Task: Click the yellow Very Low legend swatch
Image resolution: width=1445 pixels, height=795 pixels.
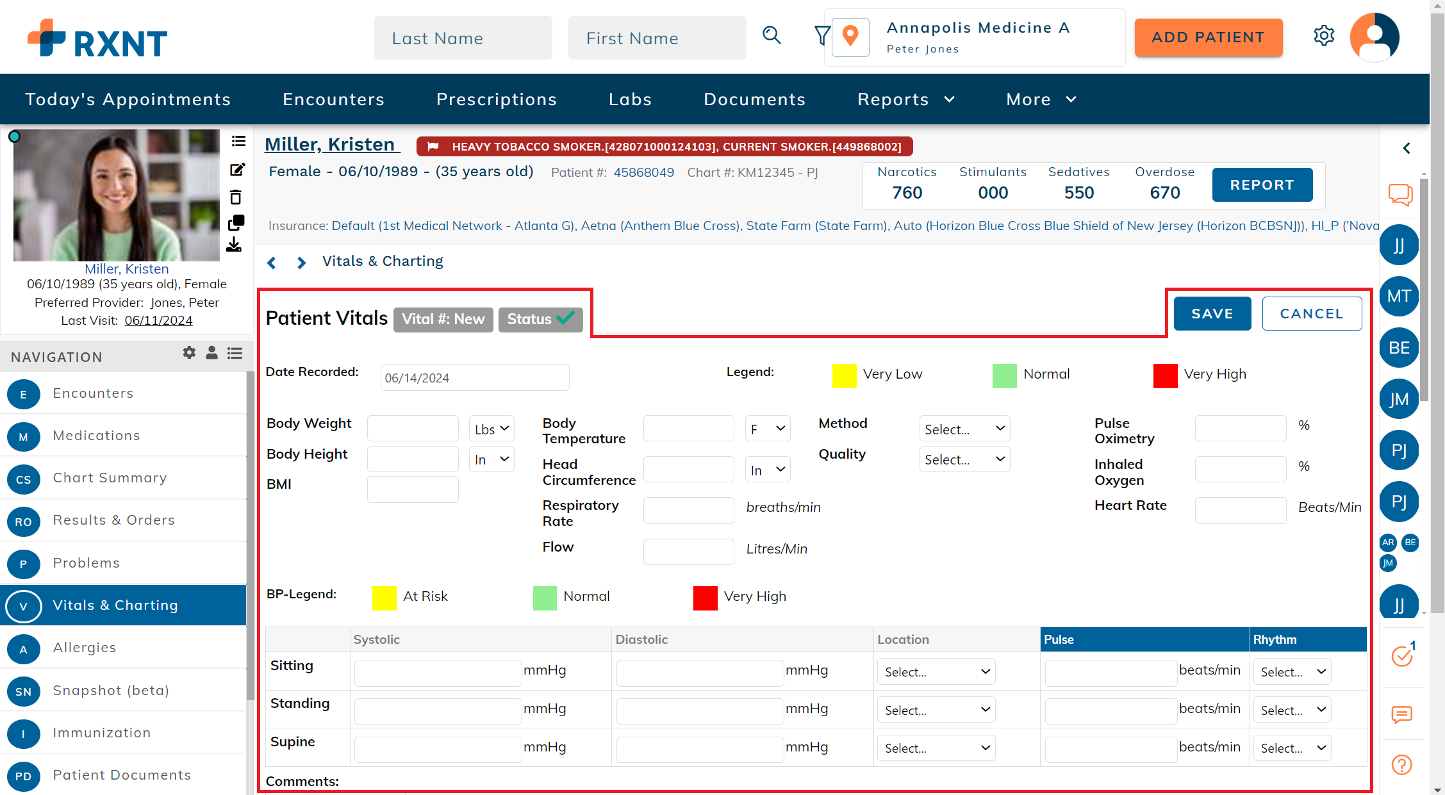Action: point(844,375)
